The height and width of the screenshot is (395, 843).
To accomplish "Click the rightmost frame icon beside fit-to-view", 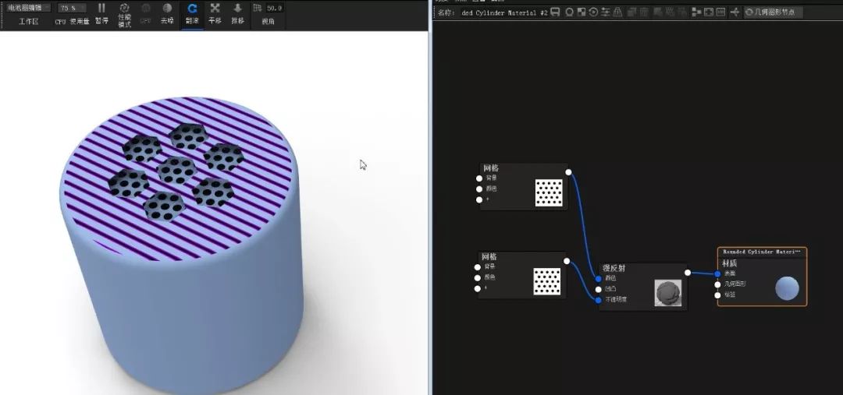I will point(721,12).
